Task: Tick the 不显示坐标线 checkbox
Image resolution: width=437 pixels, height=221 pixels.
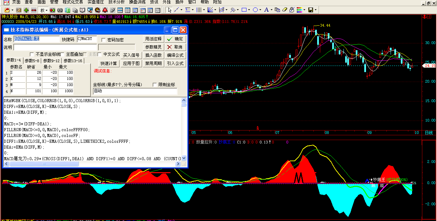Action: coord(32,54)
